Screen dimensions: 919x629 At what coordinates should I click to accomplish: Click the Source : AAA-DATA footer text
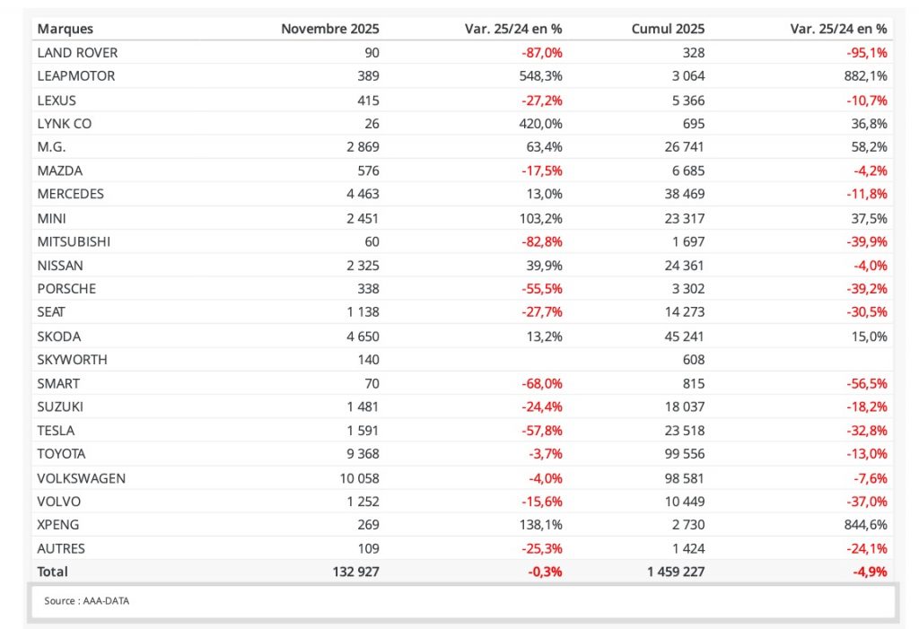click(86, 601)
